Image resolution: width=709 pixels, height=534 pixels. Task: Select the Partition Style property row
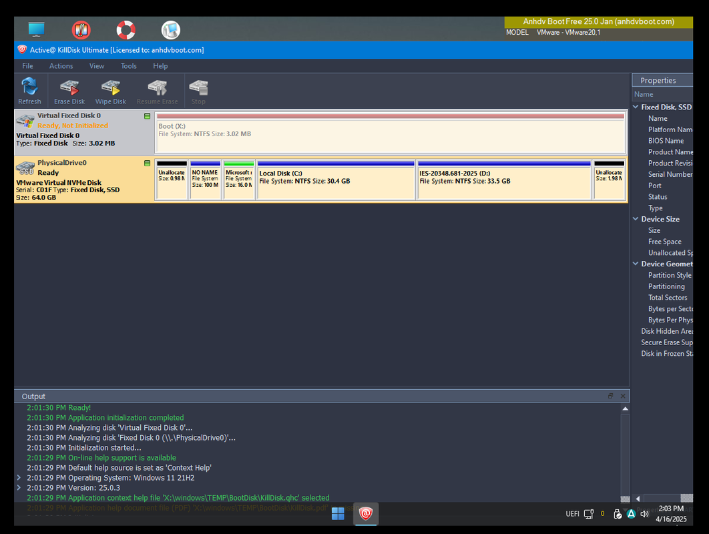[662, 275]
